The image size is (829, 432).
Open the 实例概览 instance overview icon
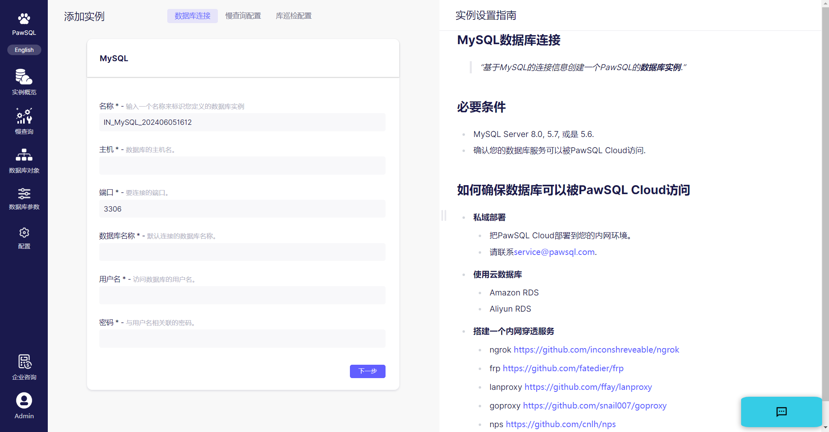pyautogui.click(x=24, y=77)
